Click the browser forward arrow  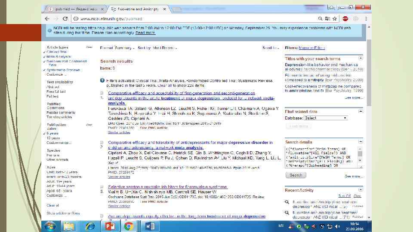tap(56, 18)
